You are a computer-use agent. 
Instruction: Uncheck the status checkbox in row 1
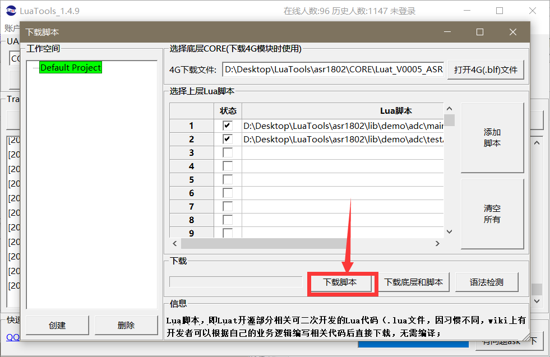(x=228, y=126)
